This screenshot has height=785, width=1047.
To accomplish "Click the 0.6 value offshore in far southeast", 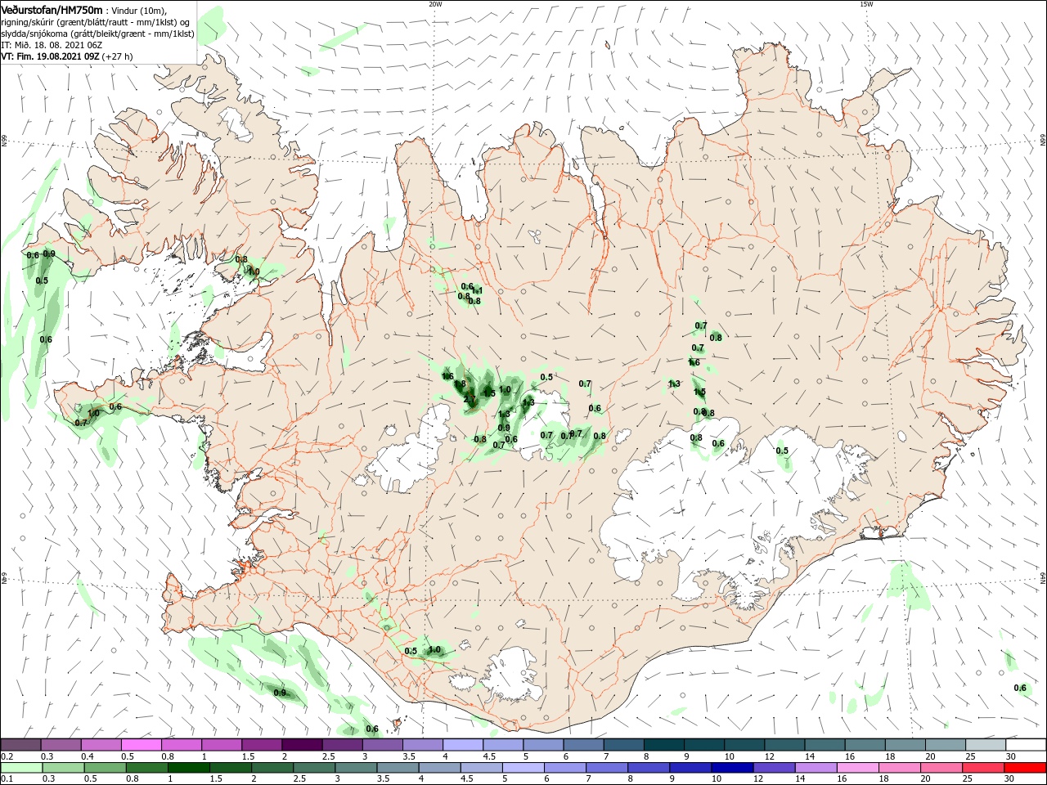I will [x=1020, y=688].
